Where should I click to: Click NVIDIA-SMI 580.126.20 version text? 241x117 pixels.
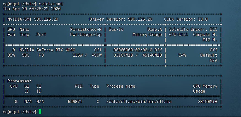pyautogui.click(x=33, y=19)
